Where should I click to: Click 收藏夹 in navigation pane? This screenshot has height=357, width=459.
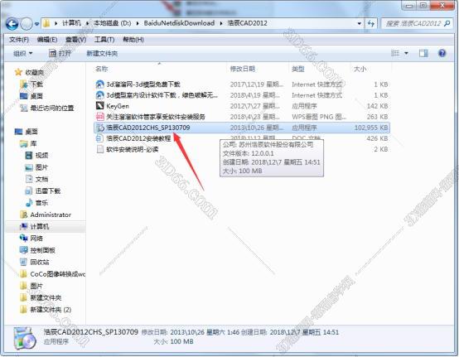35,73
